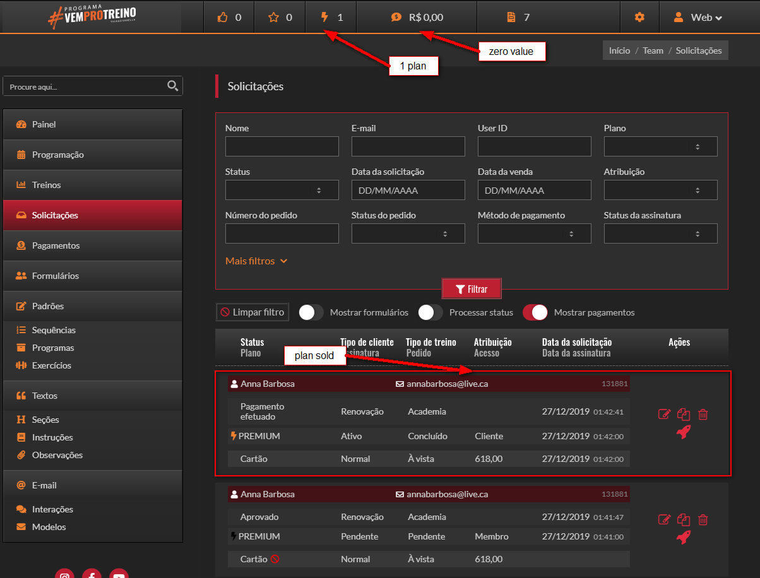760x578 pixels.
Task: Open the Web user account menu
Action: (698, 18)
